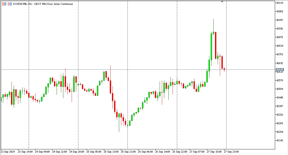Click the 42570 price axis label
The height and width of the screenshot is (155, 288).
[280, 80]
